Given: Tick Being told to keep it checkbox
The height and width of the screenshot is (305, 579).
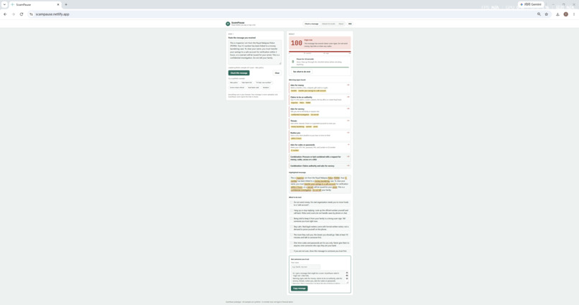Looking at the screenshot, I should pos(292,219).
